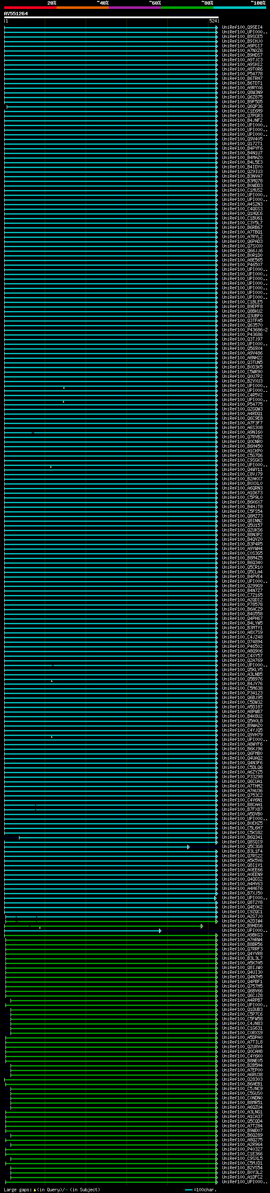Select hit label UniRef100_B6Q289
Screen dimensions: 270x1193
coord(242,1135)
